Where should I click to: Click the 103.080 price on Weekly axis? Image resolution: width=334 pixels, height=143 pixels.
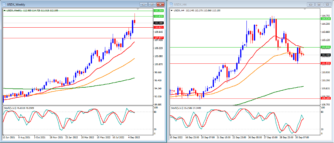pyautogui.click(x=159, y=56)
